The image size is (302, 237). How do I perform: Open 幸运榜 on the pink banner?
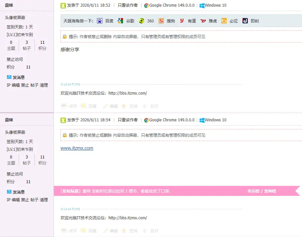click(253, 191)
